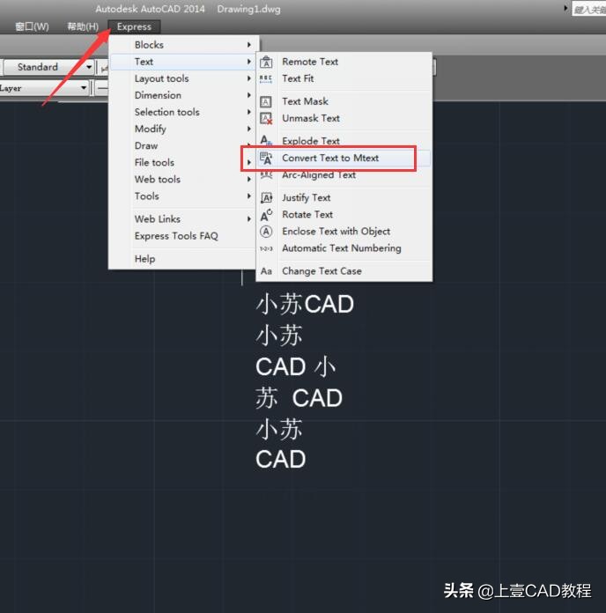606x613 pixels.
Task: Click the Enclose Text with Object icon
Action: (x=266, y=232)
